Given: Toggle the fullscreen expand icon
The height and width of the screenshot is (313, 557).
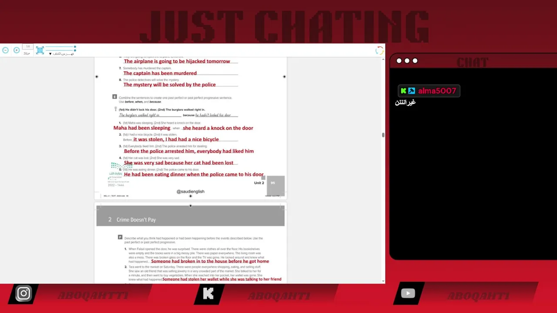Looking at the screenshot, I should (x=40, y=50).
